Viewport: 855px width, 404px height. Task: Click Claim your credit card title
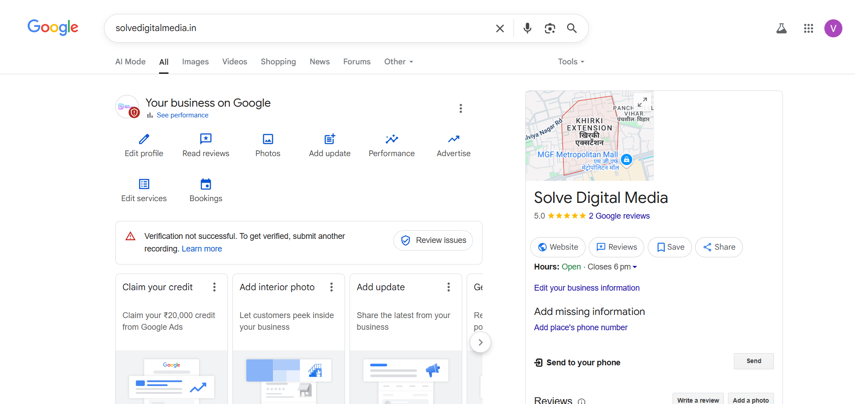tap(158, 287)
